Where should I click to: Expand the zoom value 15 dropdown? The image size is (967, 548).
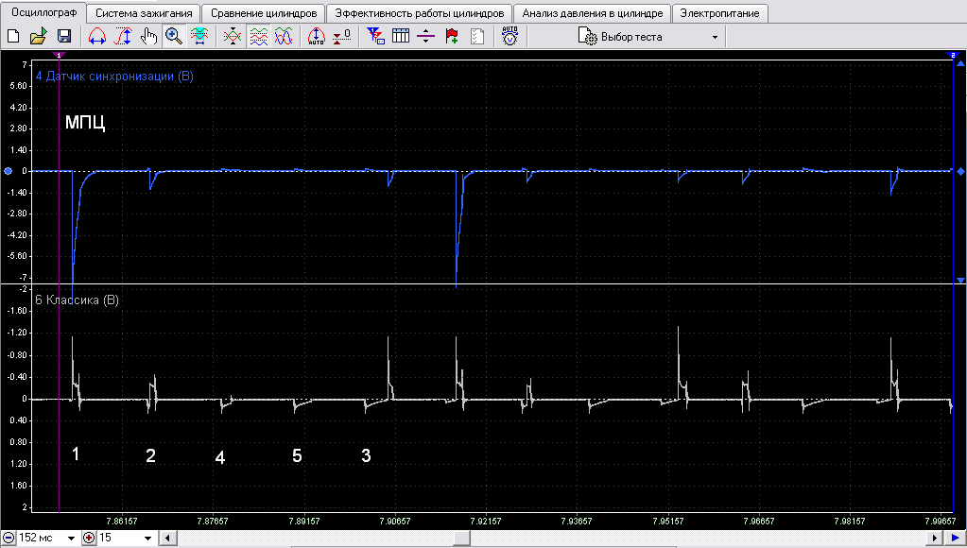point(147,539)
